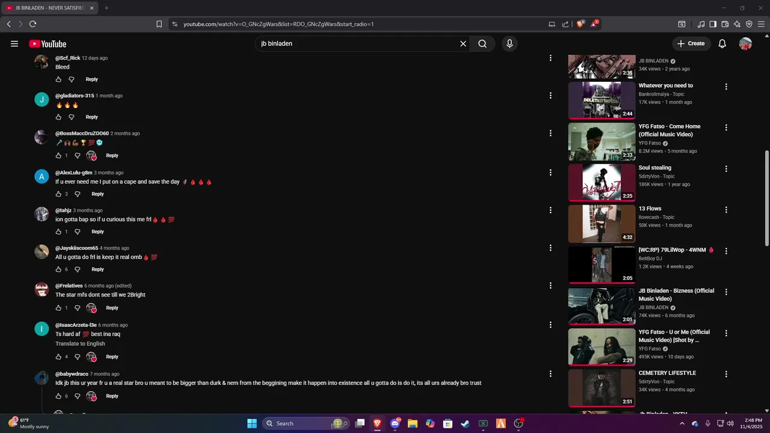Reload the page in the browser
This screenshot has width=770, height=433.
click(x=32, y=24)
